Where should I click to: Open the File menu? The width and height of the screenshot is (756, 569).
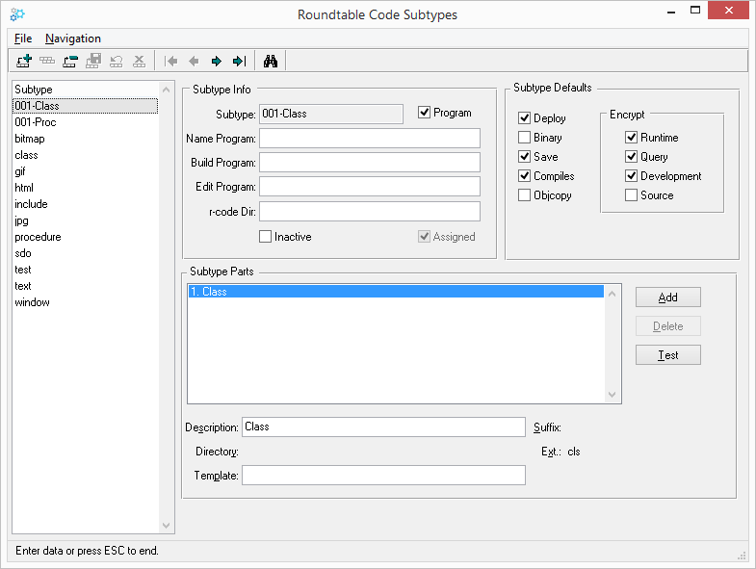point(23,39)
